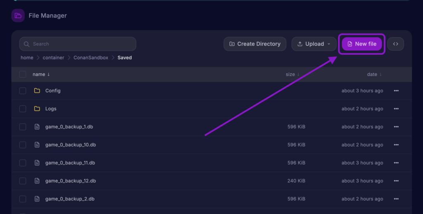This screenshot has width=423, height=214.
Task: Open file game_0_backup_2.db
Action: pyautogui.click(x=70, y=199)
